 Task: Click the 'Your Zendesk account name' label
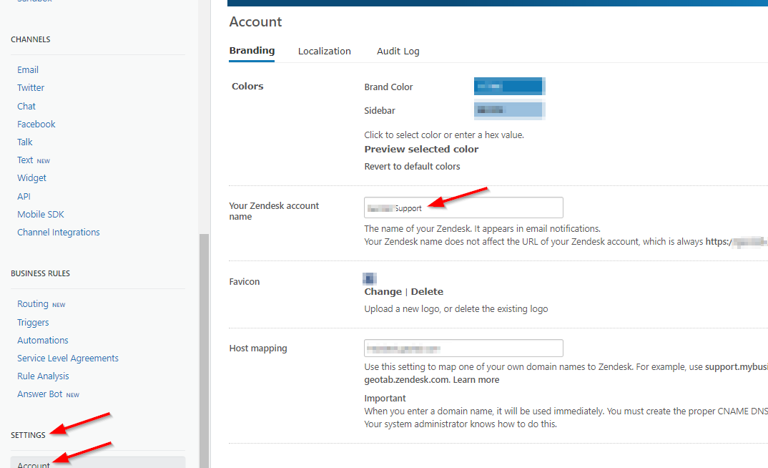pos(274,211)
